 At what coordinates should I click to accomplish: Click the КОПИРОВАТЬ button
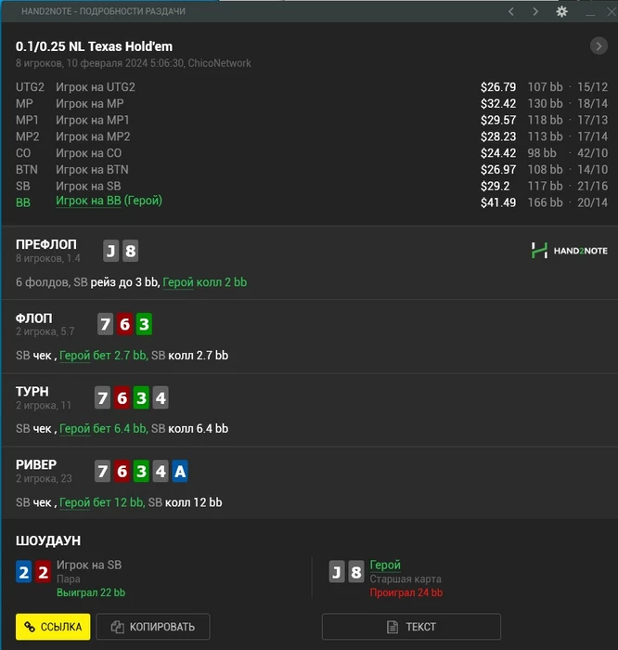pyautogui.click(x=153, y=627)
